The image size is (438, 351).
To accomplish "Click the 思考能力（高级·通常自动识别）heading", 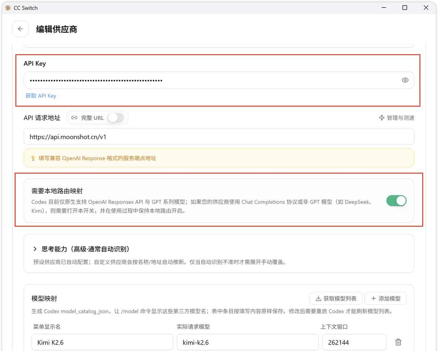I will (86, 249).
